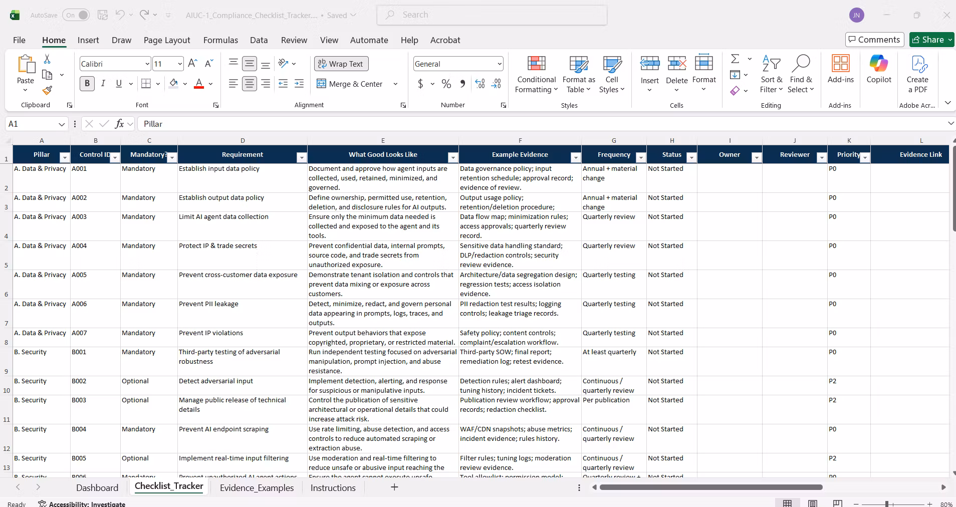Align text left in the cell
The image size is (956, 507).
pos(233,84)
